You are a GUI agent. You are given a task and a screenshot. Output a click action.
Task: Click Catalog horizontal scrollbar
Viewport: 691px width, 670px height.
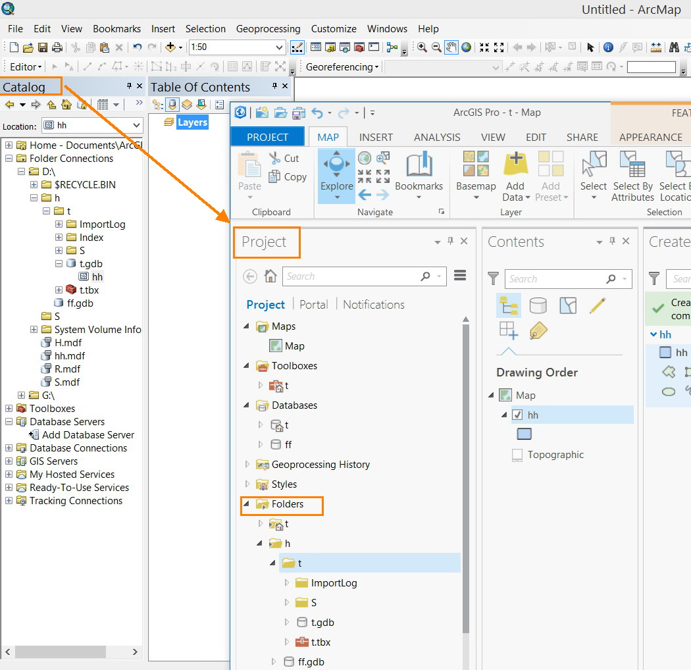click(61, 652)
